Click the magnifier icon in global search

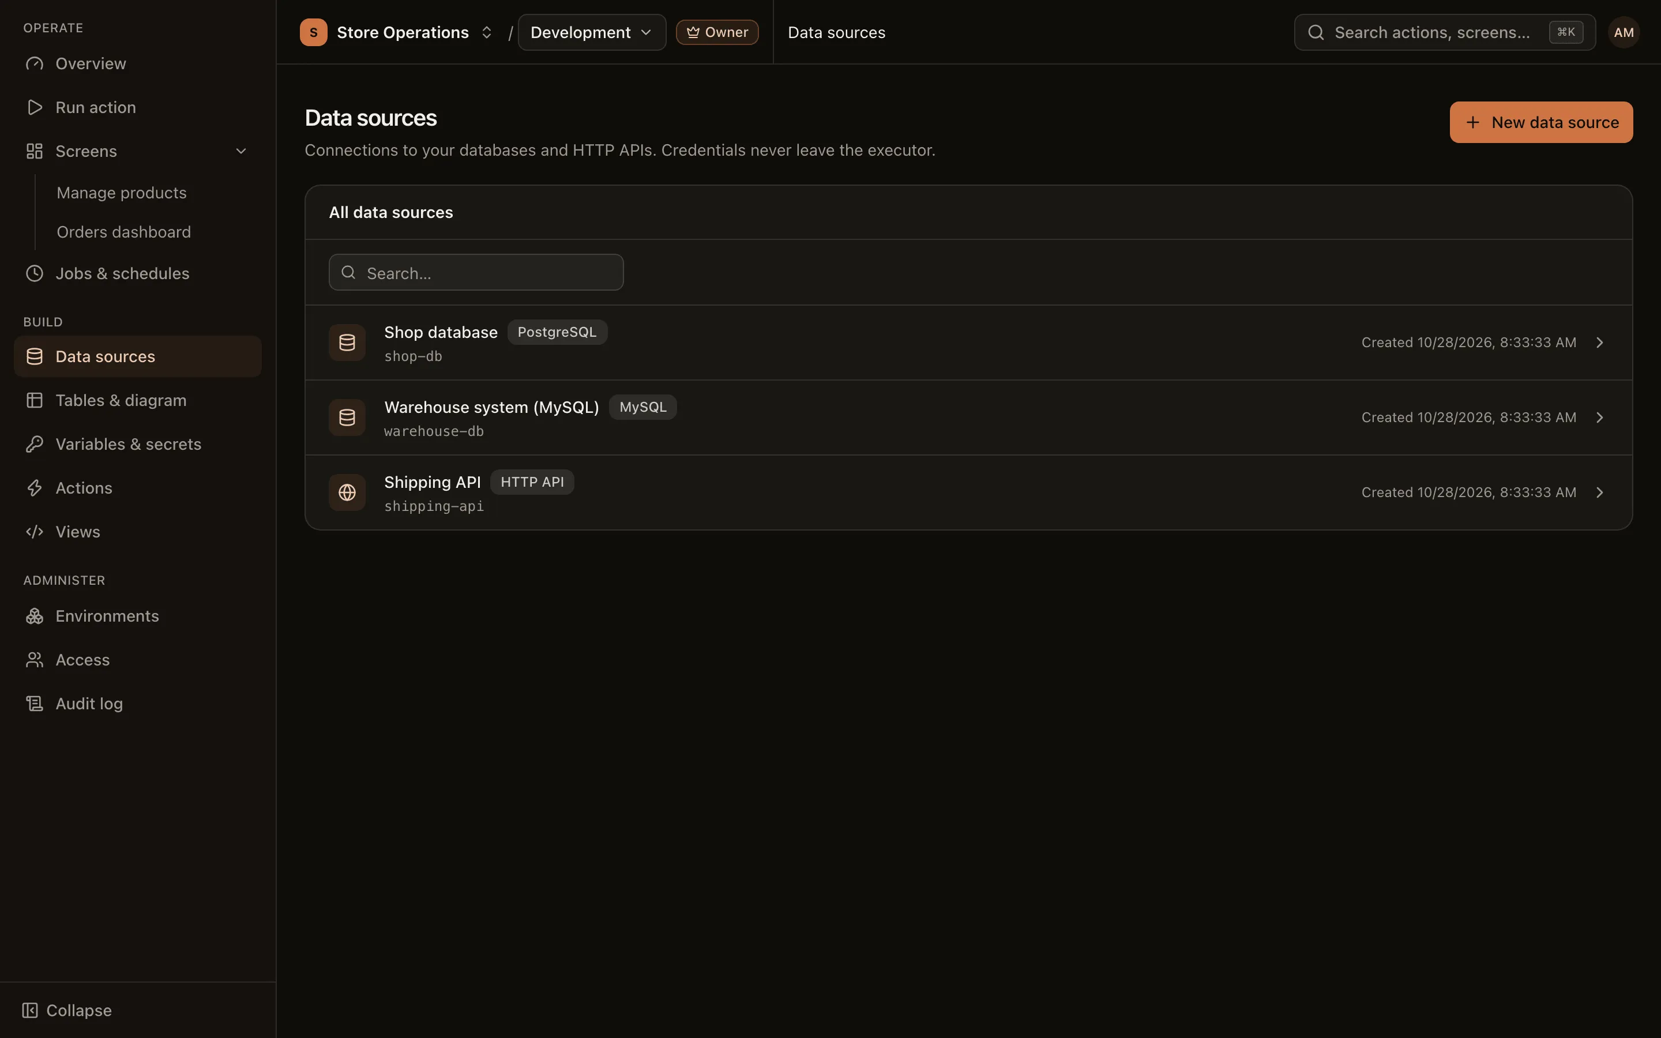[1316, 32]
